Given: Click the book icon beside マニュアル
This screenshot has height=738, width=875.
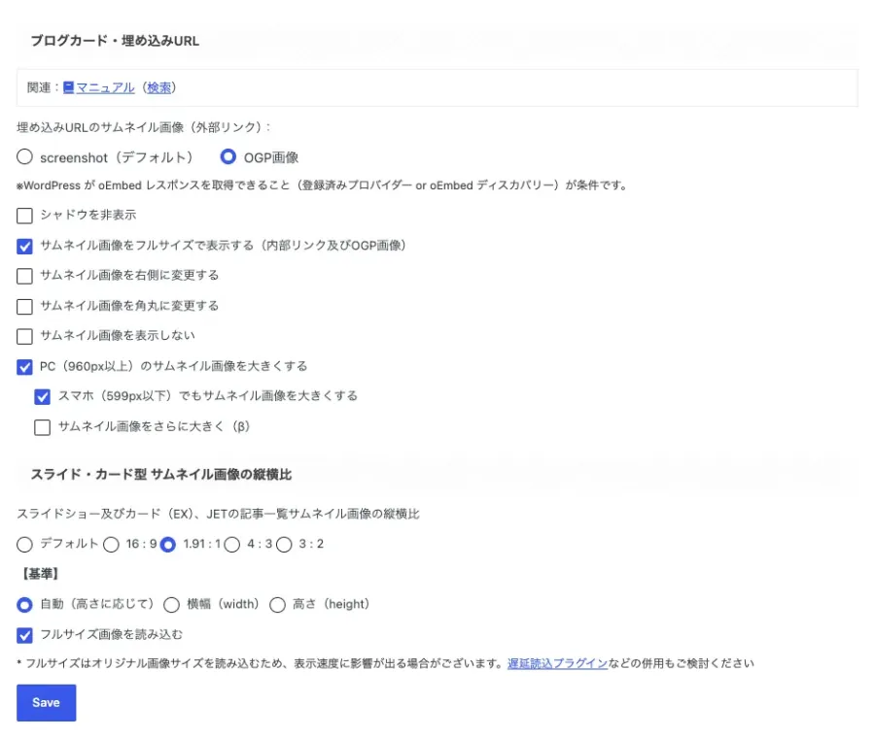Looking at the screenshot, I should click(x=68, y=87).
